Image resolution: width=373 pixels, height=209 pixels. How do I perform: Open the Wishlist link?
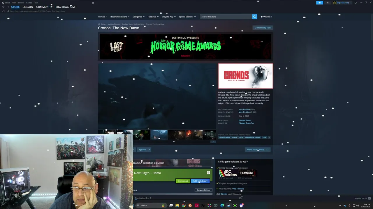[x=266, y=17]
